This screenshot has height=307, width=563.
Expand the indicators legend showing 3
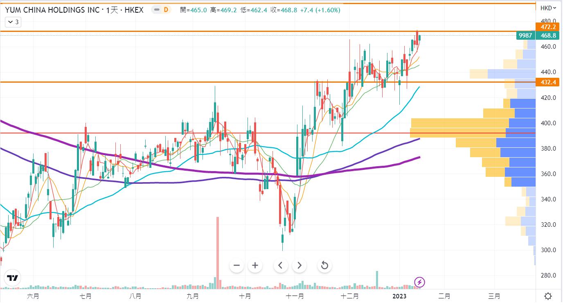tap(13, 22)
